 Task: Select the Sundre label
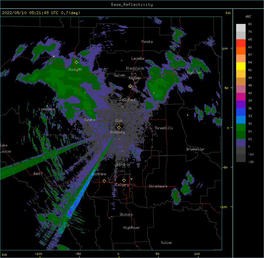(x=89, y=120)
